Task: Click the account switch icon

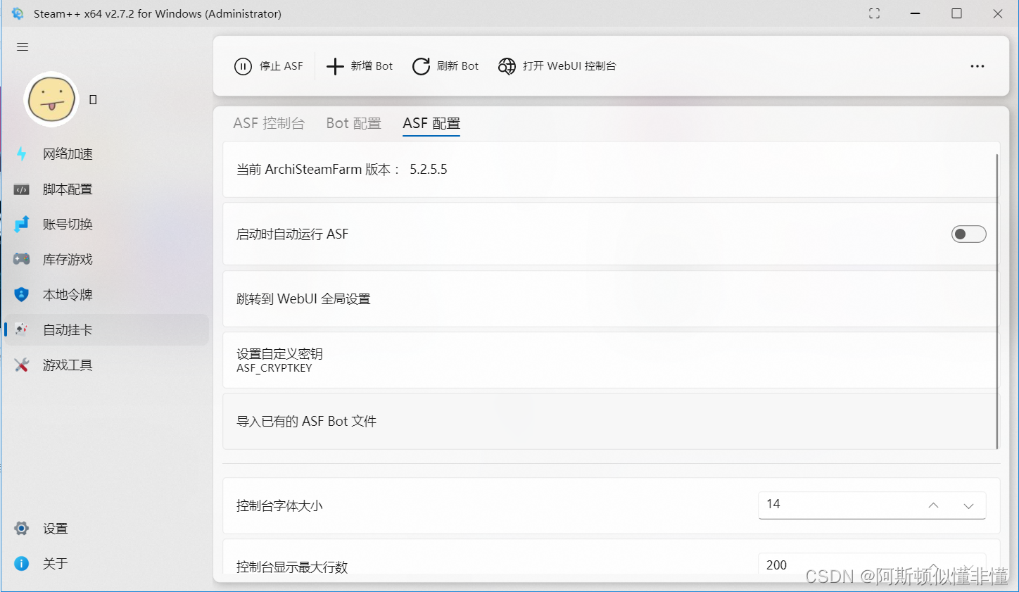Action: pos(22,224)
